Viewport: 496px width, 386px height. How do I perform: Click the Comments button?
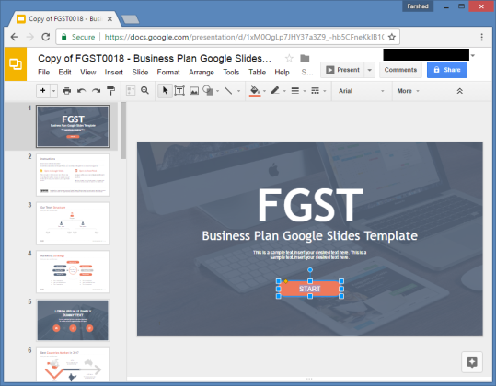tap(400, 70)
